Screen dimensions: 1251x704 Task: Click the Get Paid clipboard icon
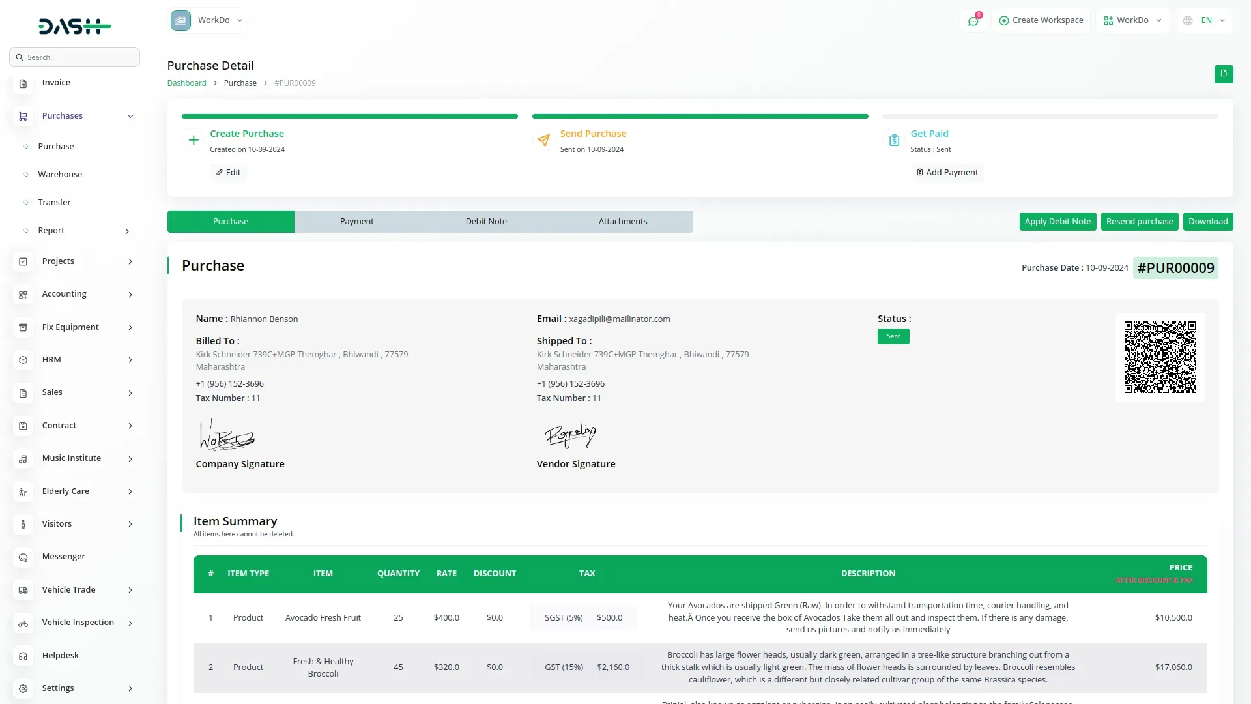(894, 140)
